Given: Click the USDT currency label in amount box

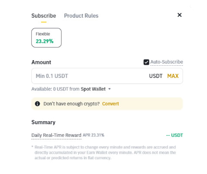Looking at the screenshot, I should (155, 76).
